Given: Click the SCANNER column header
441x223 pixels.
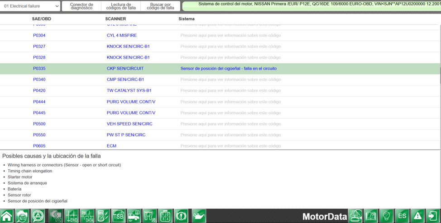Looking at the screenshot, I should [115, 19].
